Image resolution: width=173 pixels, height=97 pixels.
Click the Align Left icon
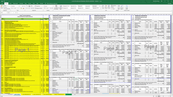pyautogui.click(x=26, y=8)
